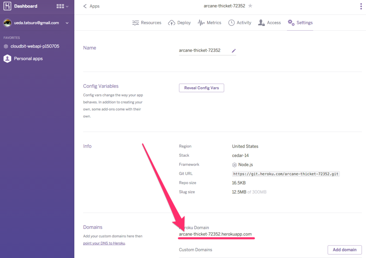Expand the account dropdown arrow beside the email
This screenshot has width=366, height=258.
point(67,23)
